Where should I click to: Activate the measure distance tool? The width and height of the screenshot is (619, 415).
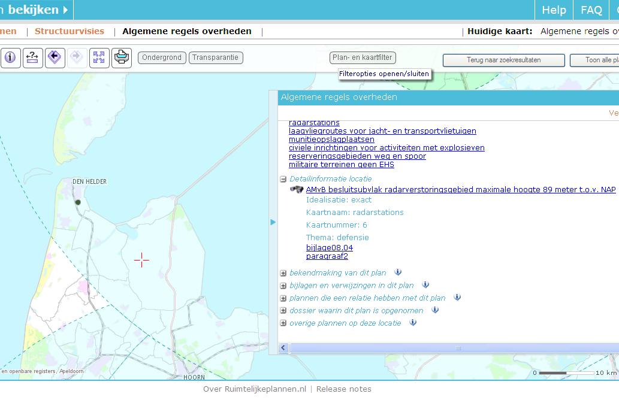pos(33,59)
